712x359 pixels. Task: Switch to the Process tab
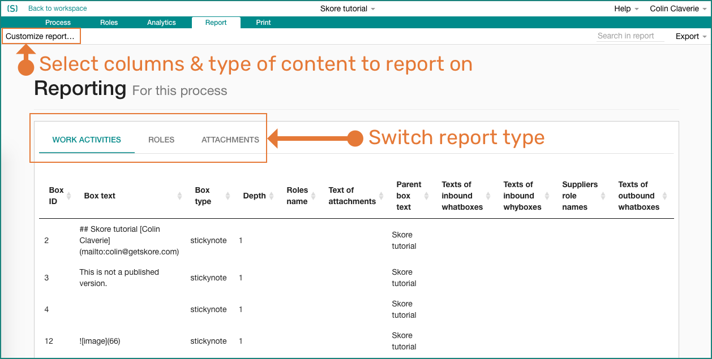(58, 23)
